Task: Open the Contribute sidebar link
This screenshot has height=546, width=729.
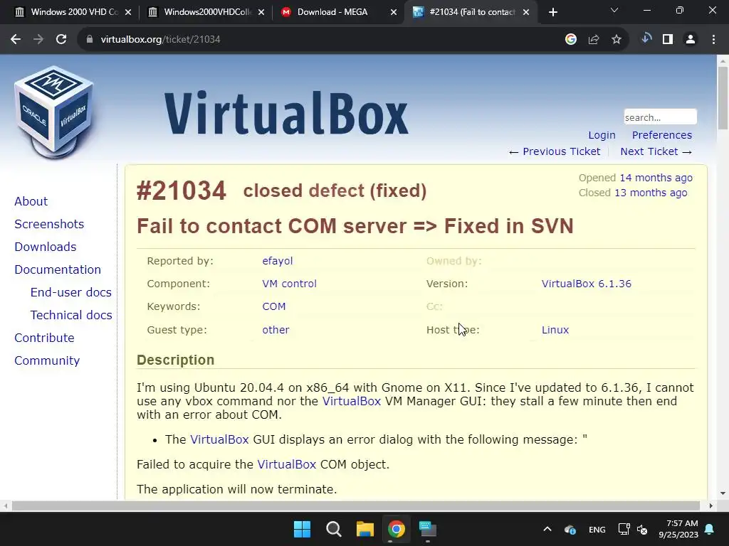Action: 44,338
